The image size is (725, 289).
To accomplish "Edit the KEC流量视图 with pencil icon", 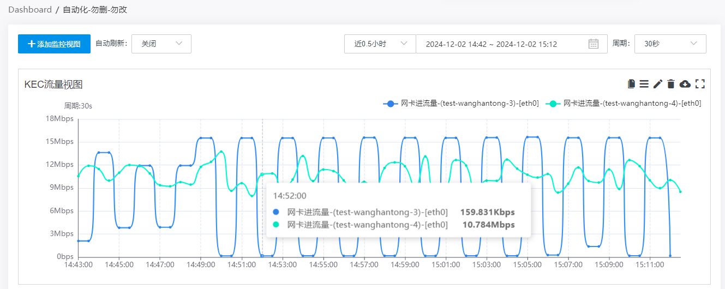I will (658, 84).
